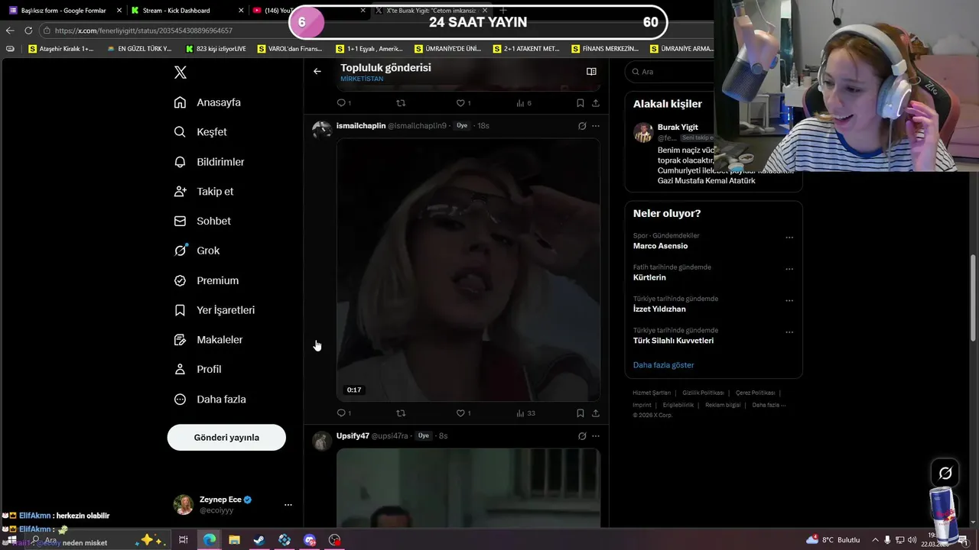Viewport: 979px width, 550px height.
Task: Open Task View on the taskbar
Action: point(184,540)
